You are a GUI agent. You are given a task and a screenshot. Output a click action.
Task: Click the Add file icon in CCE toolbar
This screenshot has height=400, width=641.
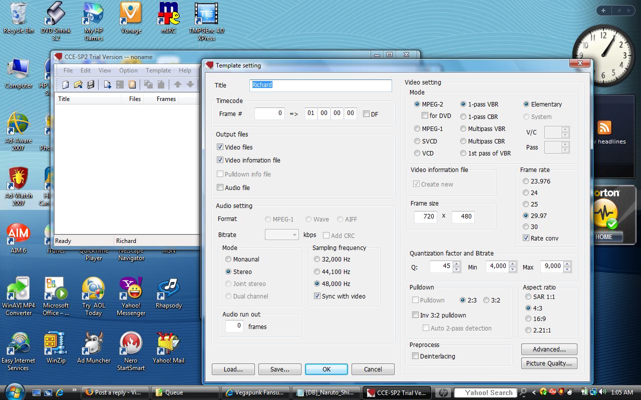pyautogui.click(x=107, y=84)
